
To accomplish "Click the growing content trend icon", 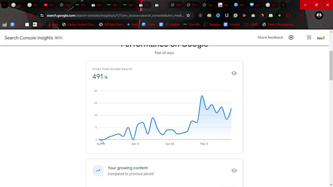I will pos(98,171).
